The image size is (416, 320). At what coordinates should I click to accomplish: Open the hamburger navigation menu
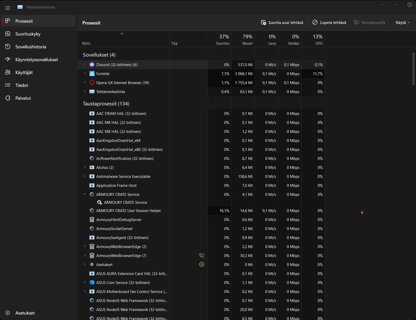(x=7, y=7)
